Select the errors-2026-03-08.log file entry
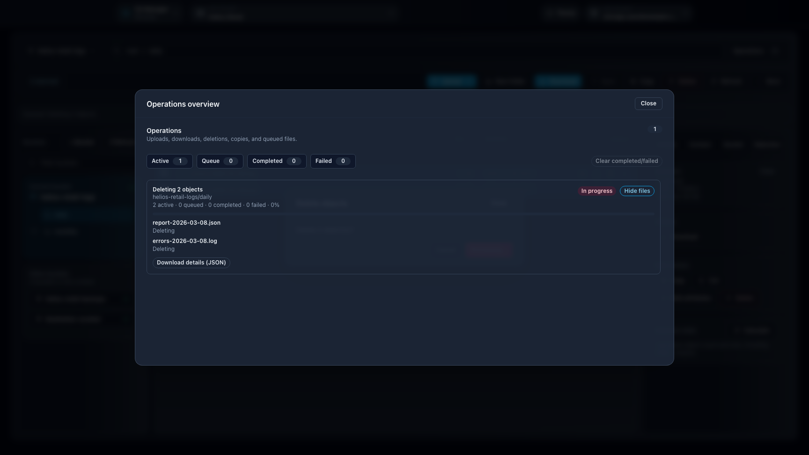Image resolution: width=809 pixels, height=455 pixels. tap(184, 241)
